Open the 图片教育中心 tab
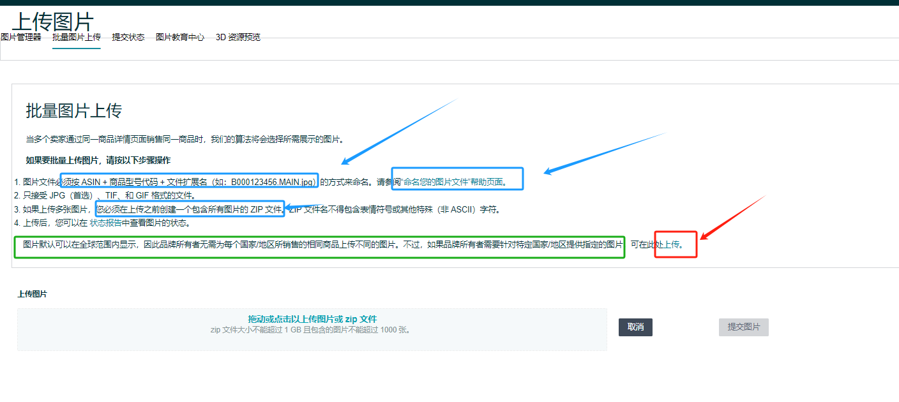This screenshot has height=402, width=899. coord(180,37)
